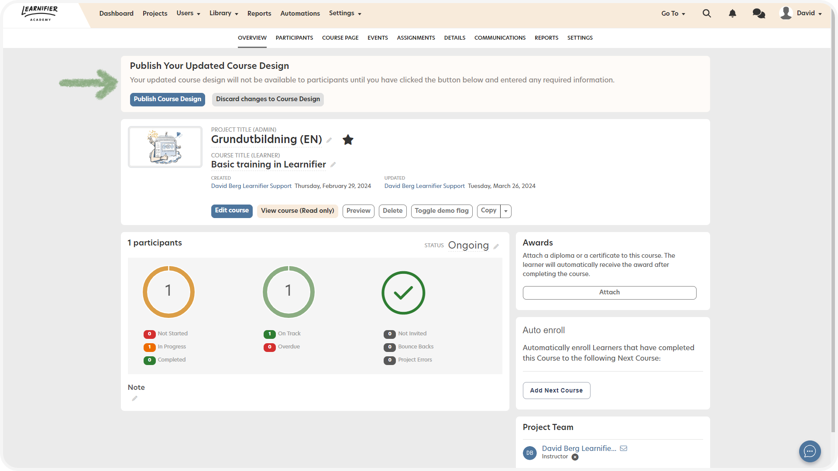This screenshot has height=471, width=838.
Task: Switch to the REPORTS sub-tab
Action: click(x=546, y=38)
